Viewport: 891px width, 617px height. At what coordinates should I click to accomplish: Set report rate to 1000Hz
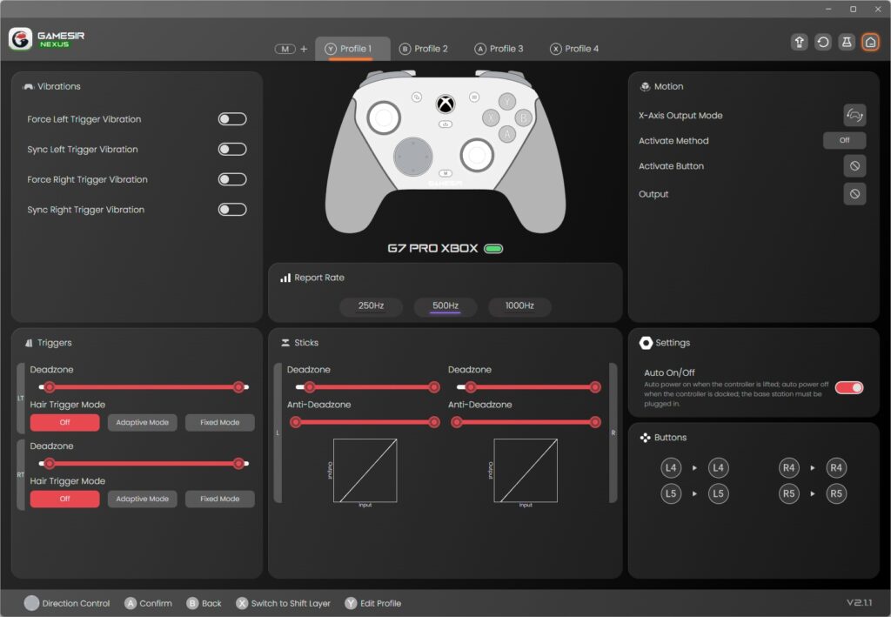click(519, 306)
